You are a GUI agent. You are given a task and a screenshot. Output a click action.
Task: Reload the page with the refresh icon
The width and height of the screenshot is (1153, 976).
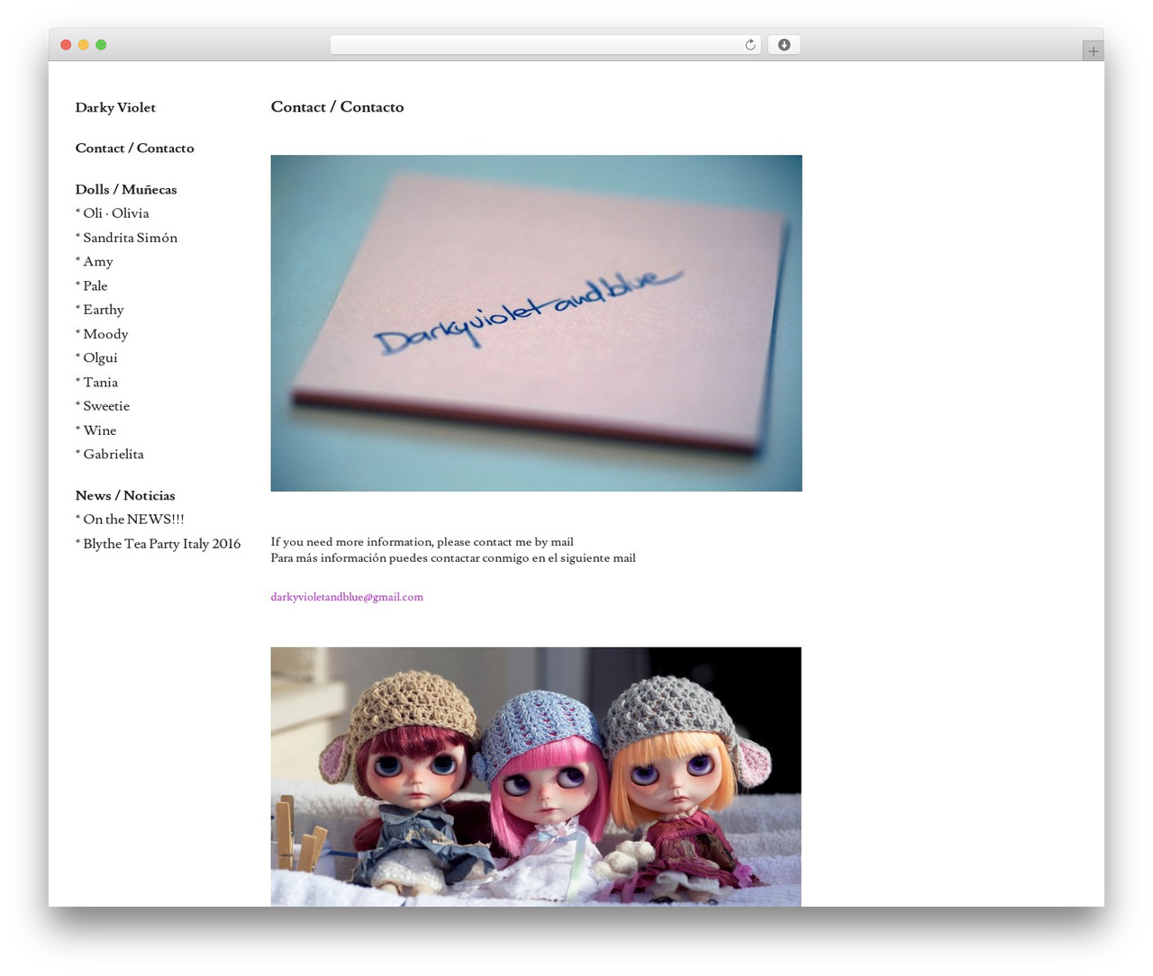pos(749,45)
